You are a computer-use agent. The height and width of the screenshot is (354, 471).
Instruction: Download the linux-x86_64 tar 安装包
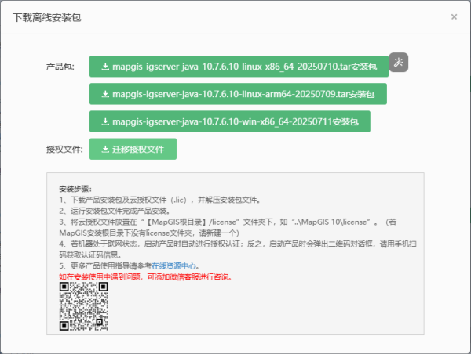coord(243,67)
